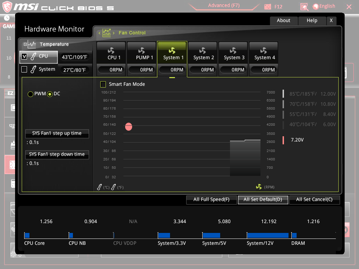Click the 1.216 DRAM voltage reading

click(x=313, y=221)
